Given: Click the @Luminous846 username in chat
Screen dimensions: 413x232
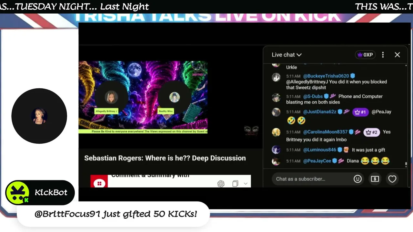Looking at the screenshot, I should click(320, 150).
